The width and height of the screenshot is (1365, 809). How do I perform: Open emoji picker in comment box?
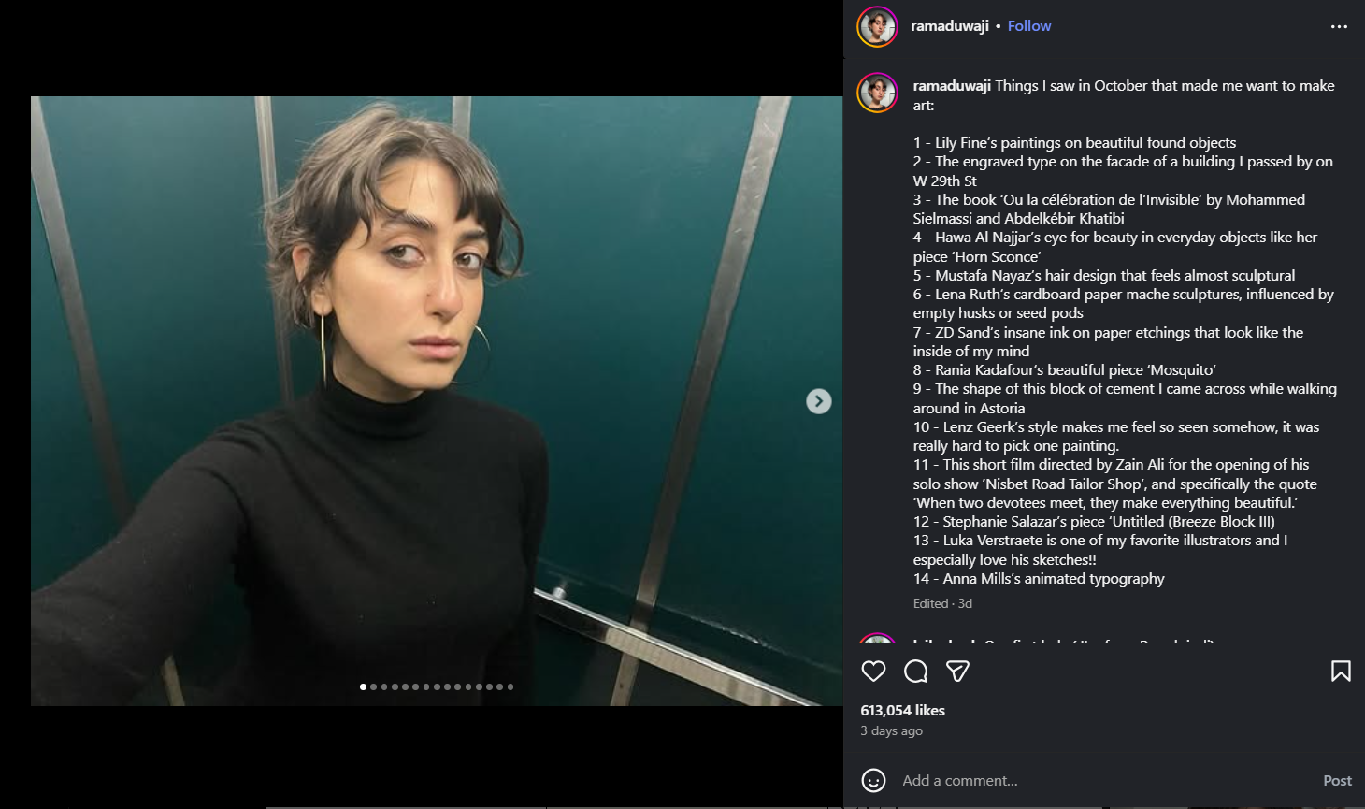tap(873, 780)
